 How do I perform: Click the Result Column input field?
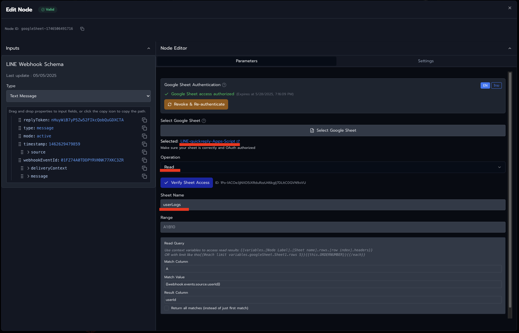click(333, 300)
